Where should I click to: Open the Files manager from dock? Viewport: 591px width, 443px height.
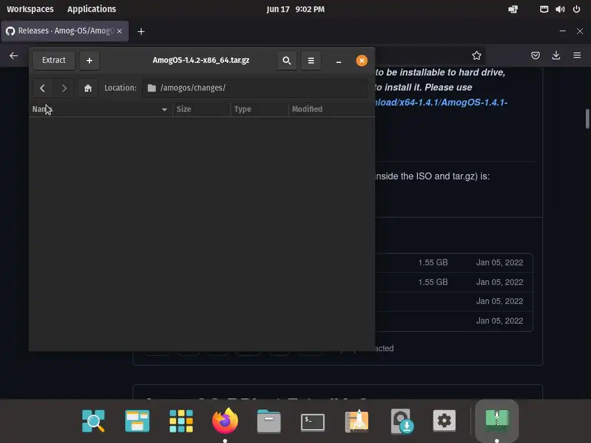pyautogui.click(x=269, y=421)
